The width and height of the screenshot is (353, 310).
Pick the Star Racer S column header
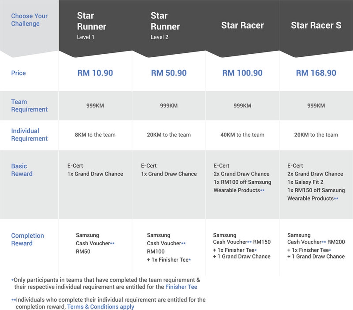tap(316, 26)
